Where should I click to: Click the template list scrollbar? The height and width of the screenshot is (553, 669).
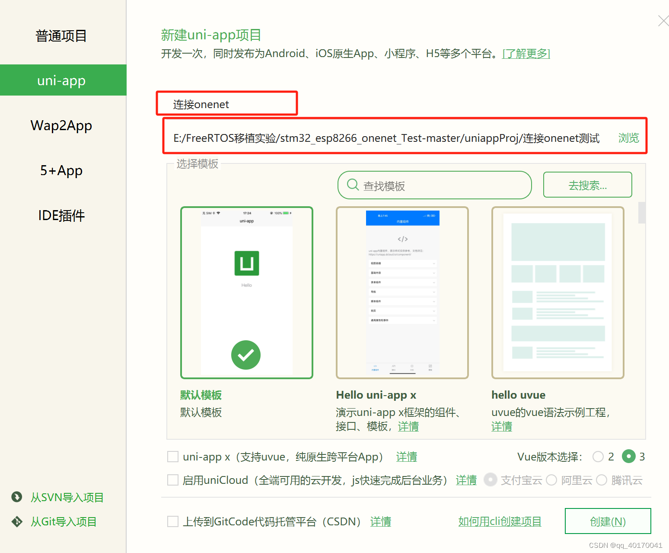tap(642, 213)
